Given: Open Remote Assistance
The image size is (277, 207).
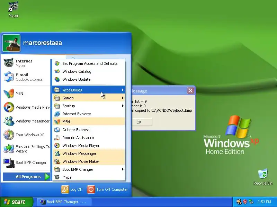Looking at the screenshot, I should pos(89,138).
